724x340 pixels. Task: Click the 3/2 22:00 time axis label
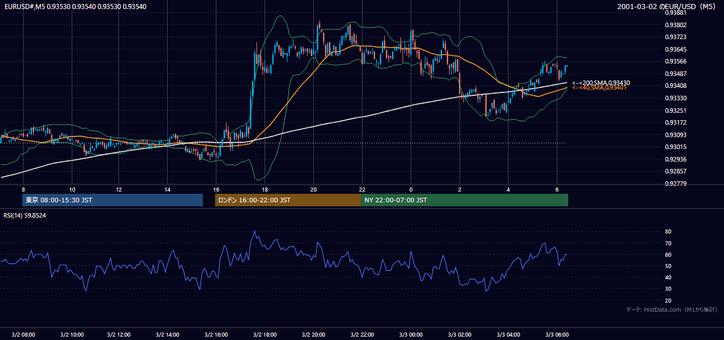pyautogui.click(x=363, y=335)
